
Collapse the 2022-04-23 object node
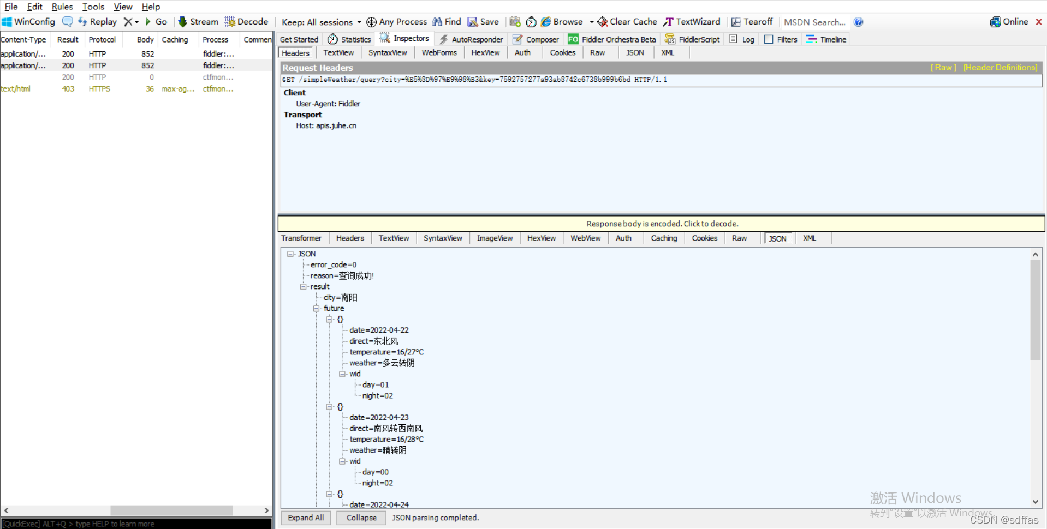329,406
